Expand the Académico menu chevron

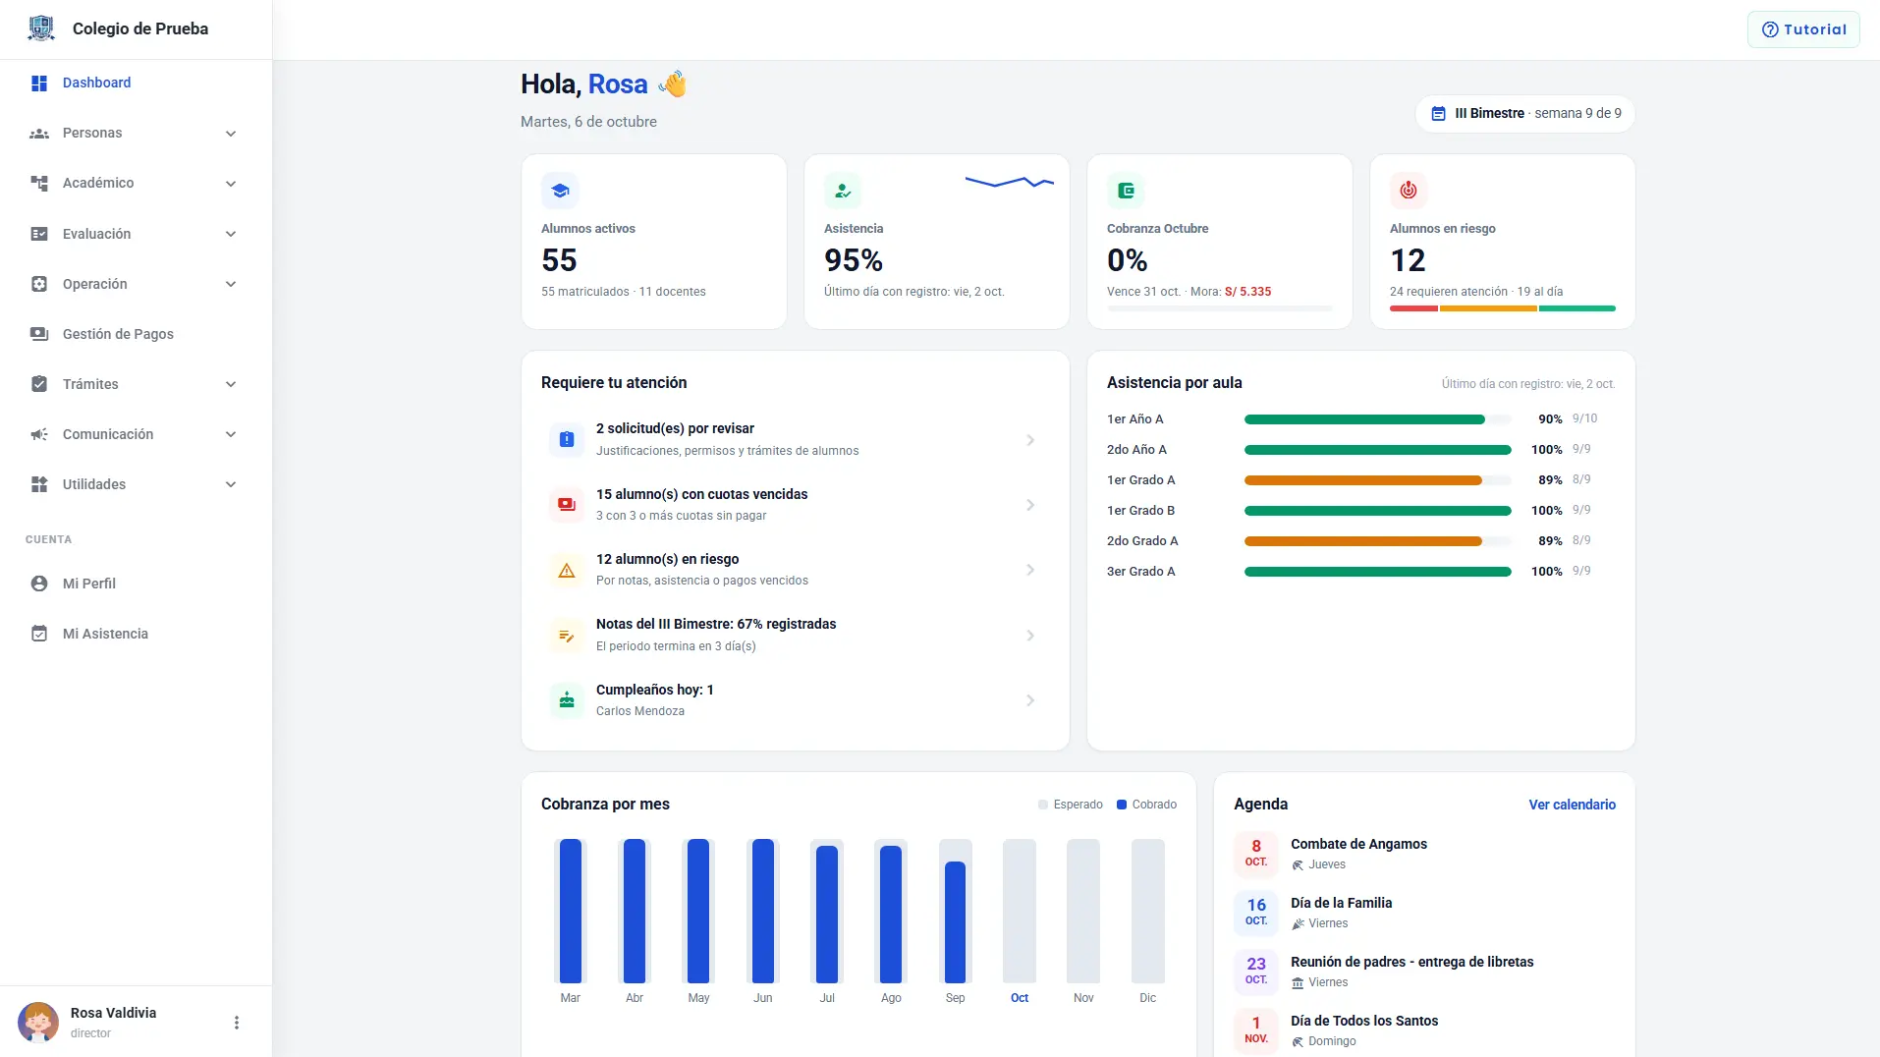[231, 184]
